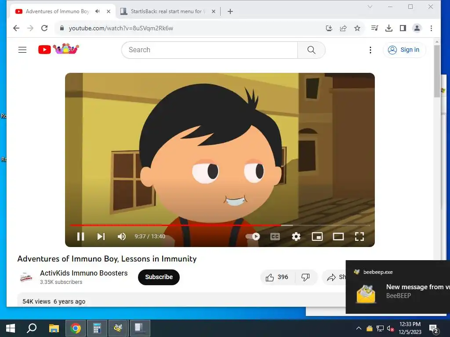This screenshot has height=337, width=450.
Task: Bookmark this tab with star
Action: pyautogui.click(x=357, y=28)
